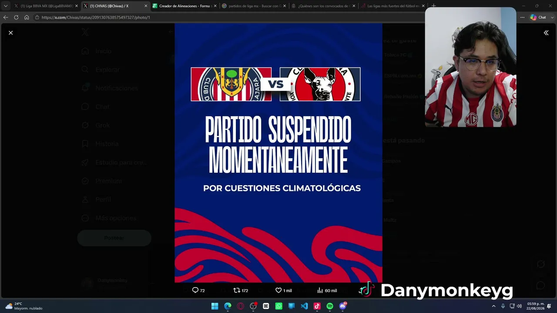Repost the Chivas tweet showing 172
Screen dimensions: 557x313
241,290
